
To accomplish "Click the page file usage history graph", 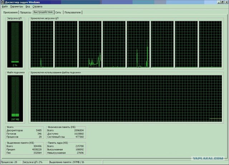I will (x=126, y=98).
